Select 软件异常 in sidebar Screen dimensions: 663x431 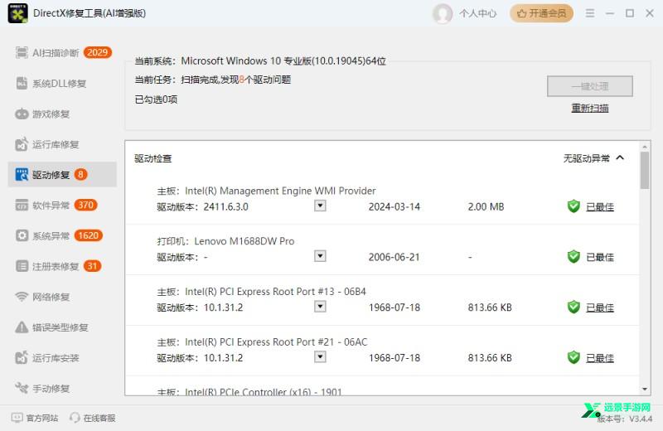pyautogui.click(x=63, y=205)
